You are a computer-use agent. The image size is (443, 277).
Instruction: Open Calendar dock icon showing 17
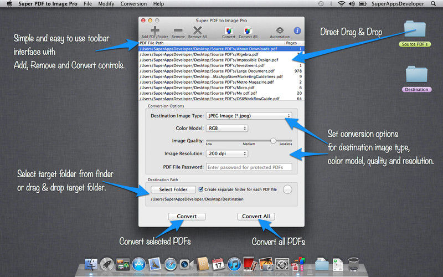pyautogui.click(x=218, y=265)
